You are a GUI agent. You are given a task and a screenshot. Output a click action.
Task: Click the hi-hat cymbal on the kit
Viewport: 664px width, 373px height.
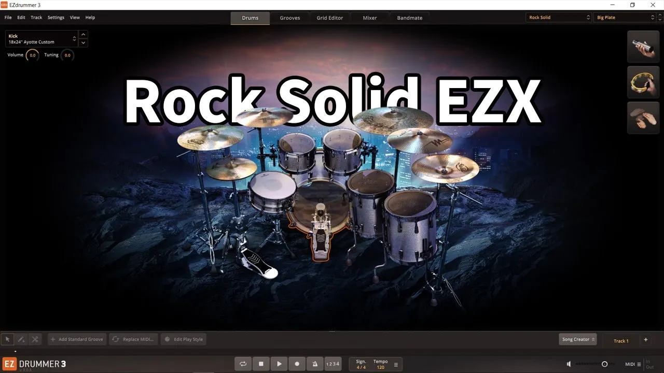point(231,168)
